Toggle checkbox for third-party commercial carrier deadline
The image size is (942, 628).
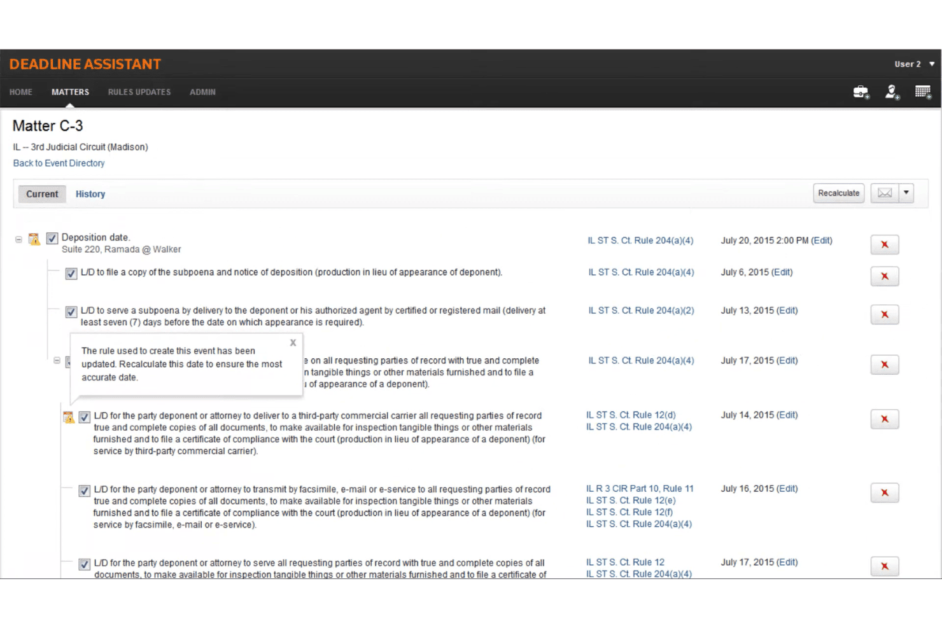pyautogui.click(x=84, y=417)
